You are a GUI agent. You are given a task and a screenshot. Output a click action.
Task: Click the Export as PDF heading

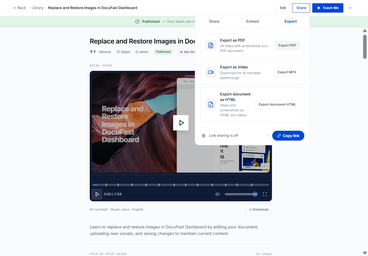point(232,40)
